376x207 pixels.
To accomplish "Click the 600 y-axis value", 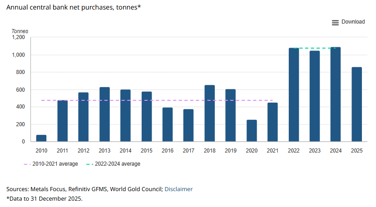I will [x=20, y=90].
